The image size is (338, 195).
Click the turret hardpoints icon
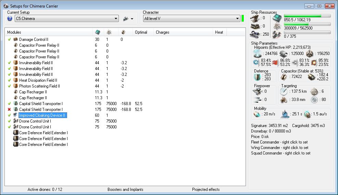click(x=255, y=18)
